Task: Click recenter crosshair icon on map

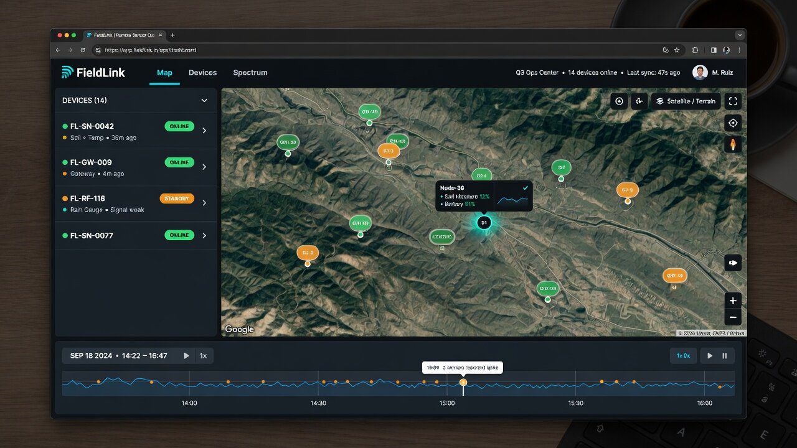Action: click(733, 123)
